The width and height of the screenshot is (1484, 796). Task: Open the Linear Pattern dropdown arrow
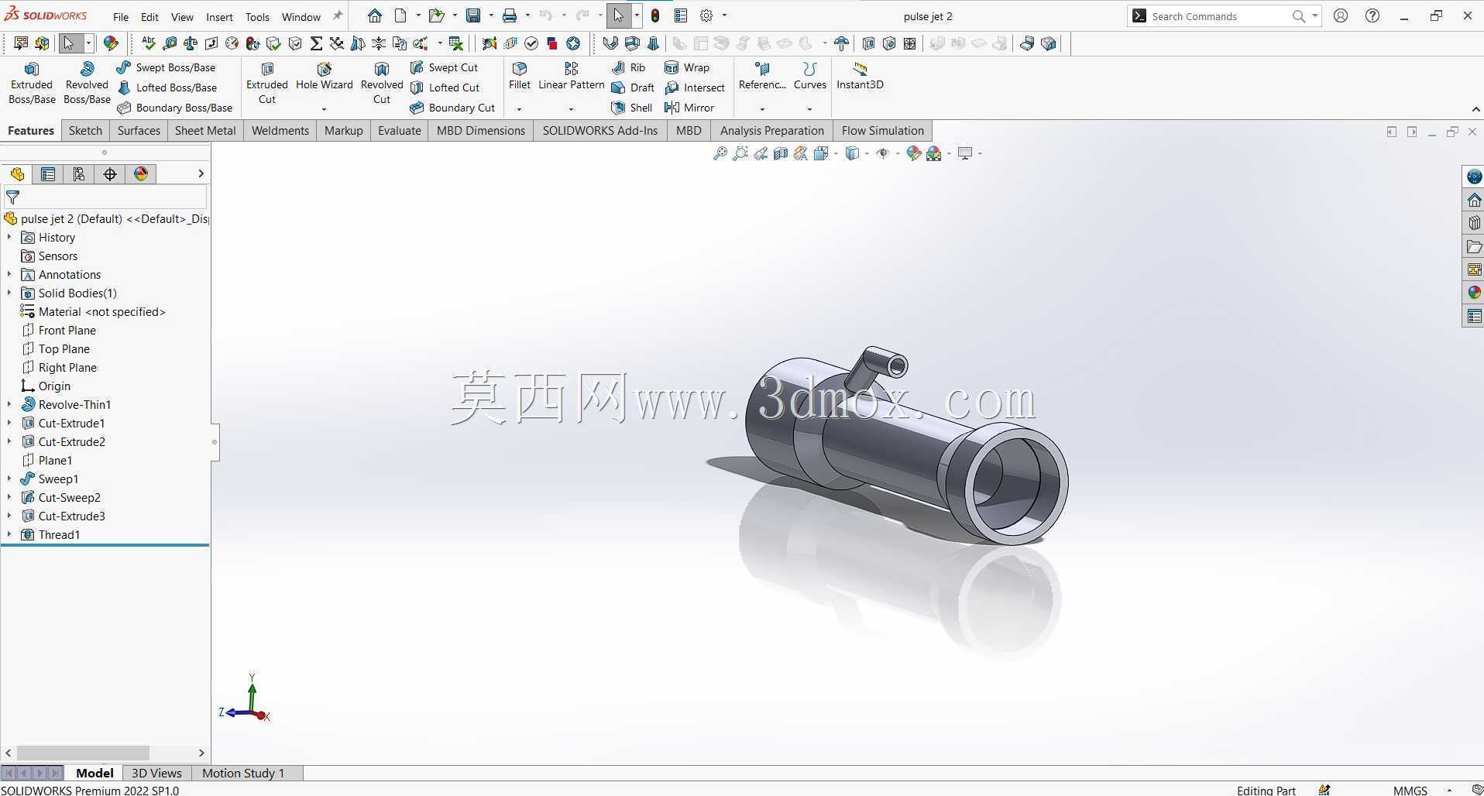pos(571,109)
